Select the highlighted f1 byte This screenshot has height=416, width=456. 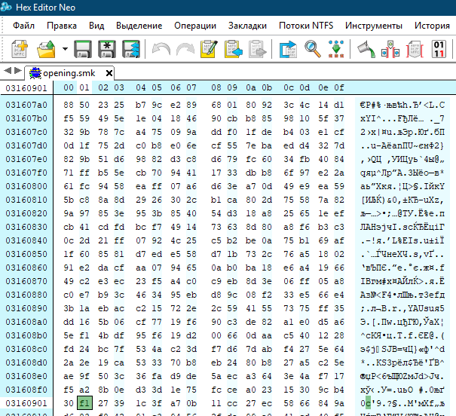tap(84, 403)
